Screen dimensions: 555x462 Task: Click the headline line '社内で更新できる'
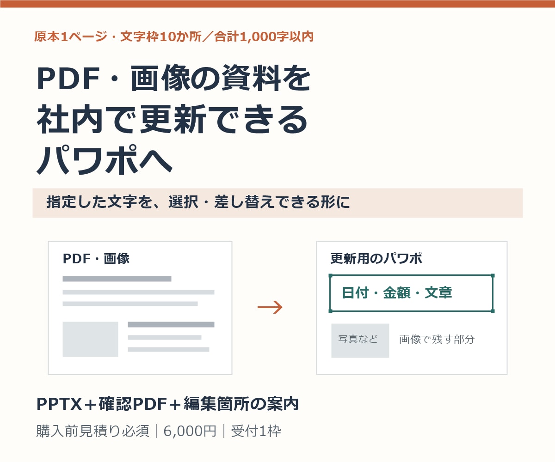[x=172, y=120]
